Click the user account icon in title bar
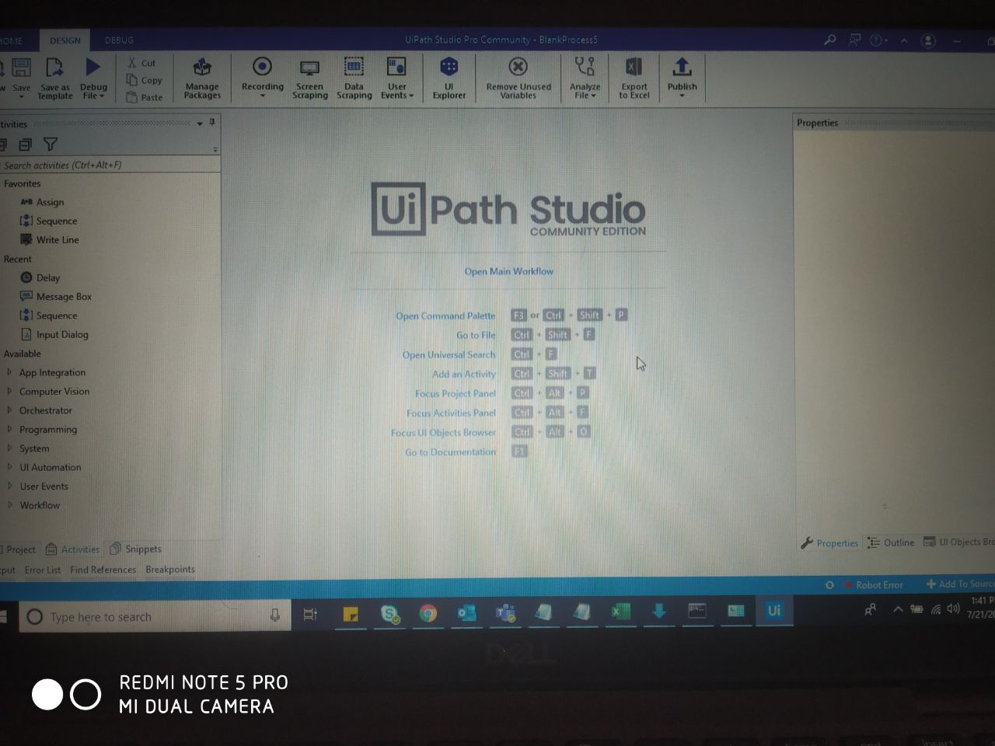The image size is (995, 746). point(928,40)
